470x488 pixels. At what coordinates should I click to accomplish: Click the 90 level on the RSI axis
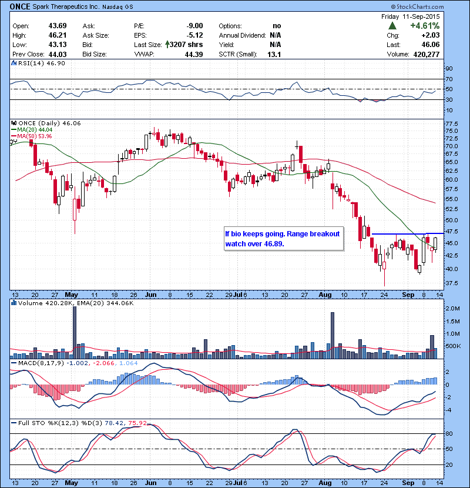(x=449, y=69)
